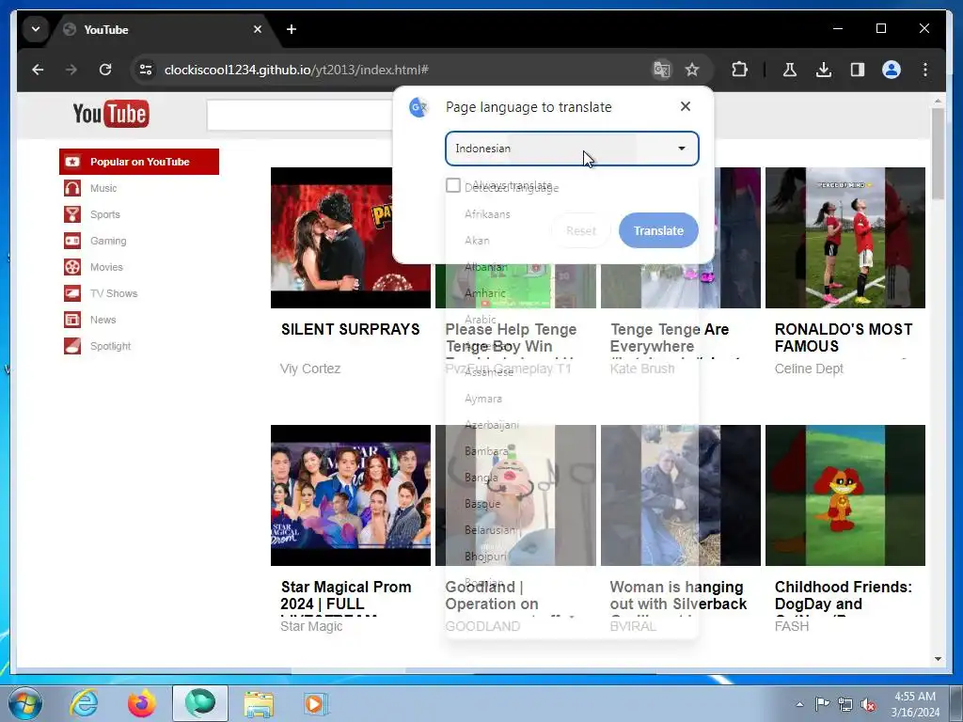This screenshot has width=963, height=722.
Task: Choose Aymara from language list
Action: [482, 399]
